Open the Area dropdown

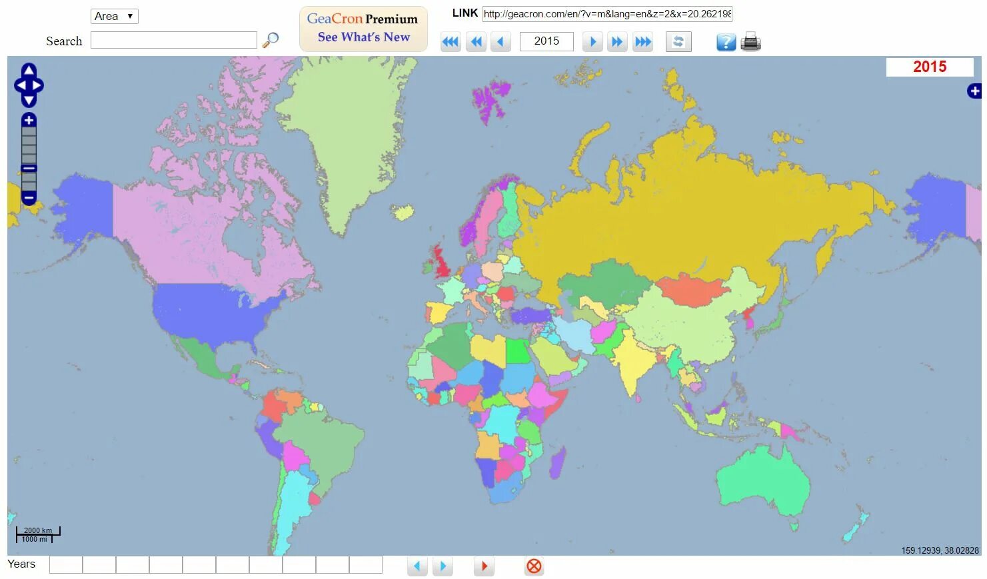(x=115, y=16)
